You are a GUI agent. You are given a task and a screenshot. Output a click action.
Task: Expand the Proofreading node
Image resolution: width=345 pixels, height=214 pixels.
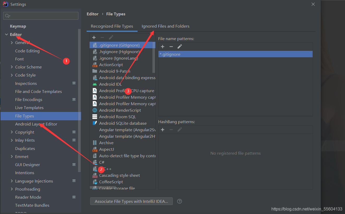[x=12, y=189]
